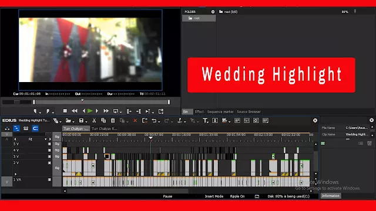Image resolution: width=376 pixels, height=211 pixels.
Task: Expand the 2 V track triangle
Action: click(x=16, y=174)
